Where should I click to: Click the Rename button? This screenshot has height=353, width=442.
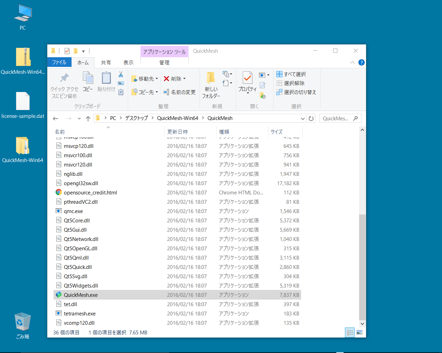click(180, 92)
